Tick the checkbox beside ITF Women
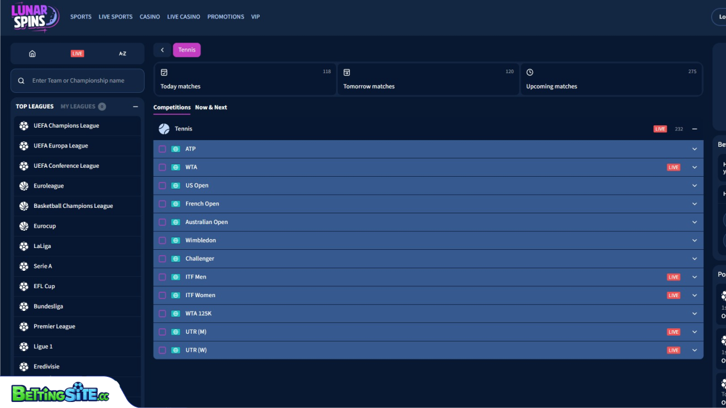 162,295
